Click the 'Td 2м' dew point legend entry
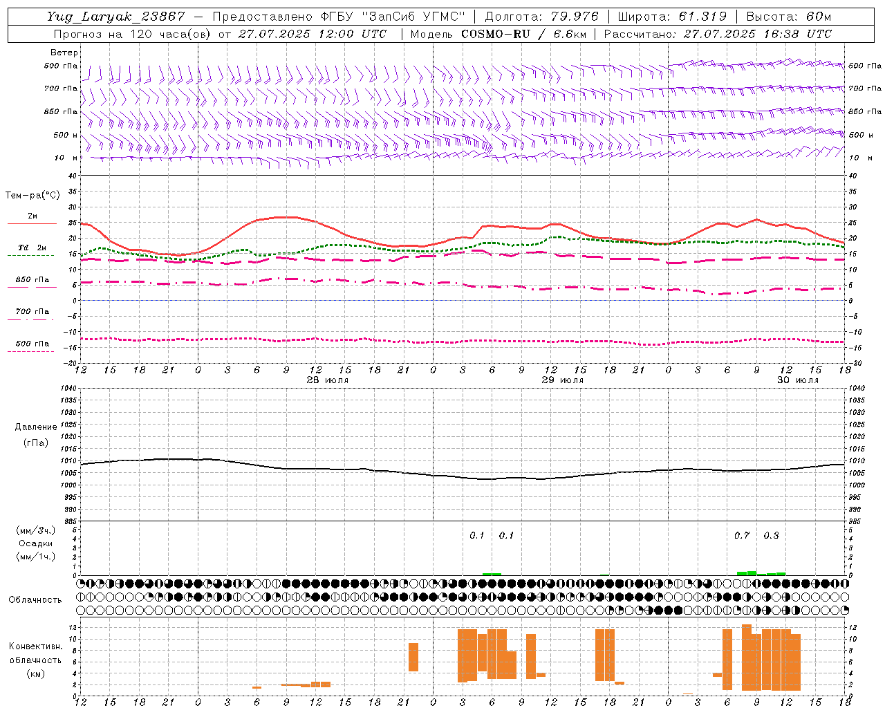The height and width of the screenshot is (708, 885). (32, 248)
